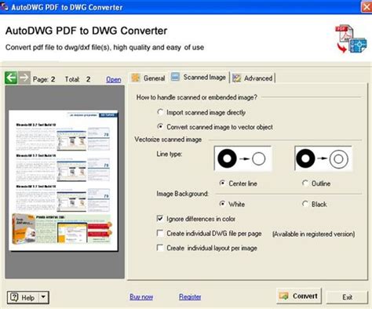Close the AutoDWG converter window
Image resolution: width=372 pixels, height=309 pixels.
pyautogui.click(x=367, y=7)
